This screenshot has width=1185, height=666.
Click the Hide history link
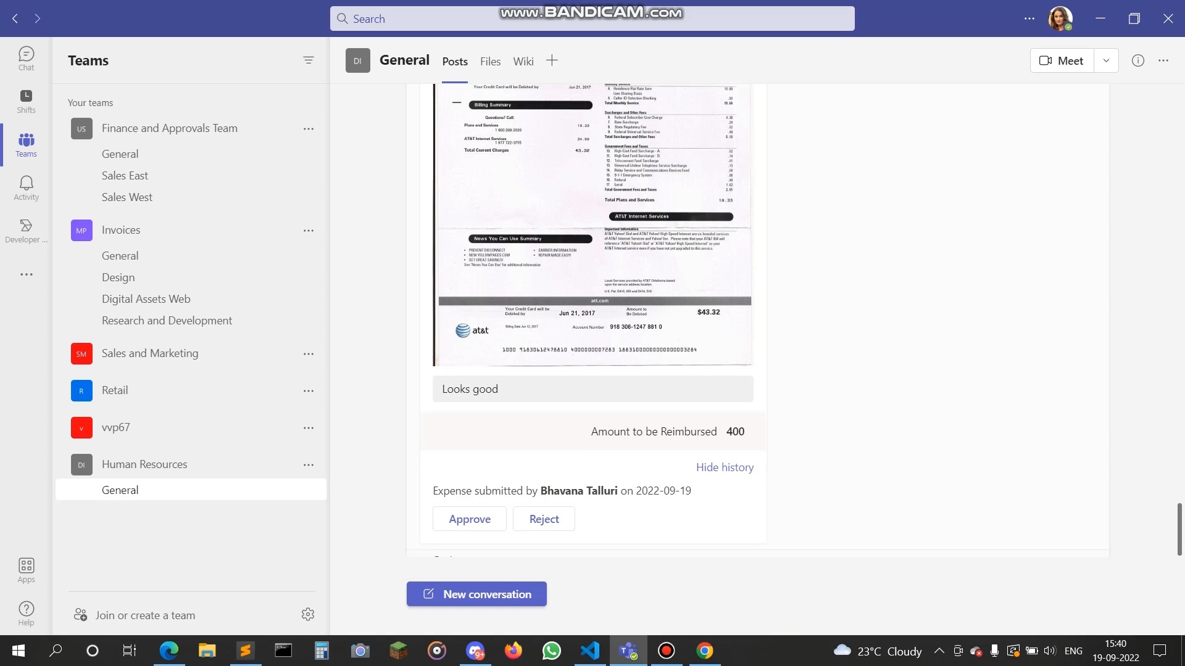tap(725, 467)
